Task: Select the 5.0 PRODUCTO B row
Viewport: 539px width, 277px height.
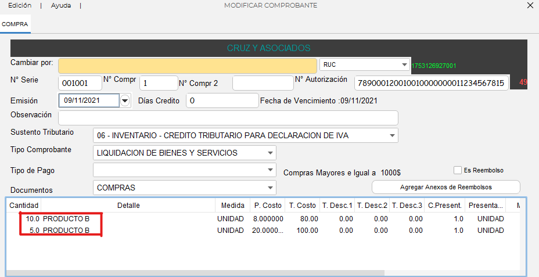Action: [66, 231]
